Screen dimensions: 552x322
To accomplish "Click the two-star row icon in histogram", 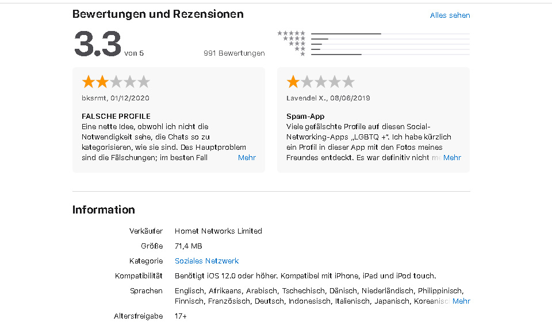I will (300, 49).
